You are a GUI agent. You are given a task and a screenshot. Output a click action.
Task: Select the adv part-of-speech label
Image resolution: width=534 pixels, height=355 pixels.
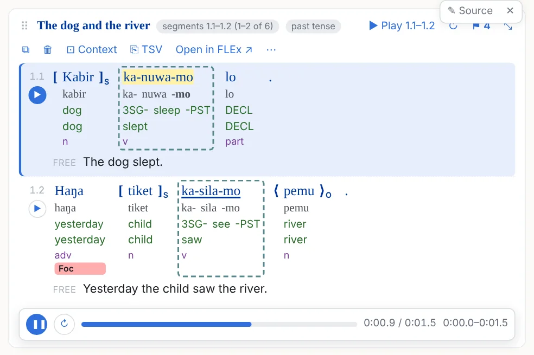click(63, 255)
